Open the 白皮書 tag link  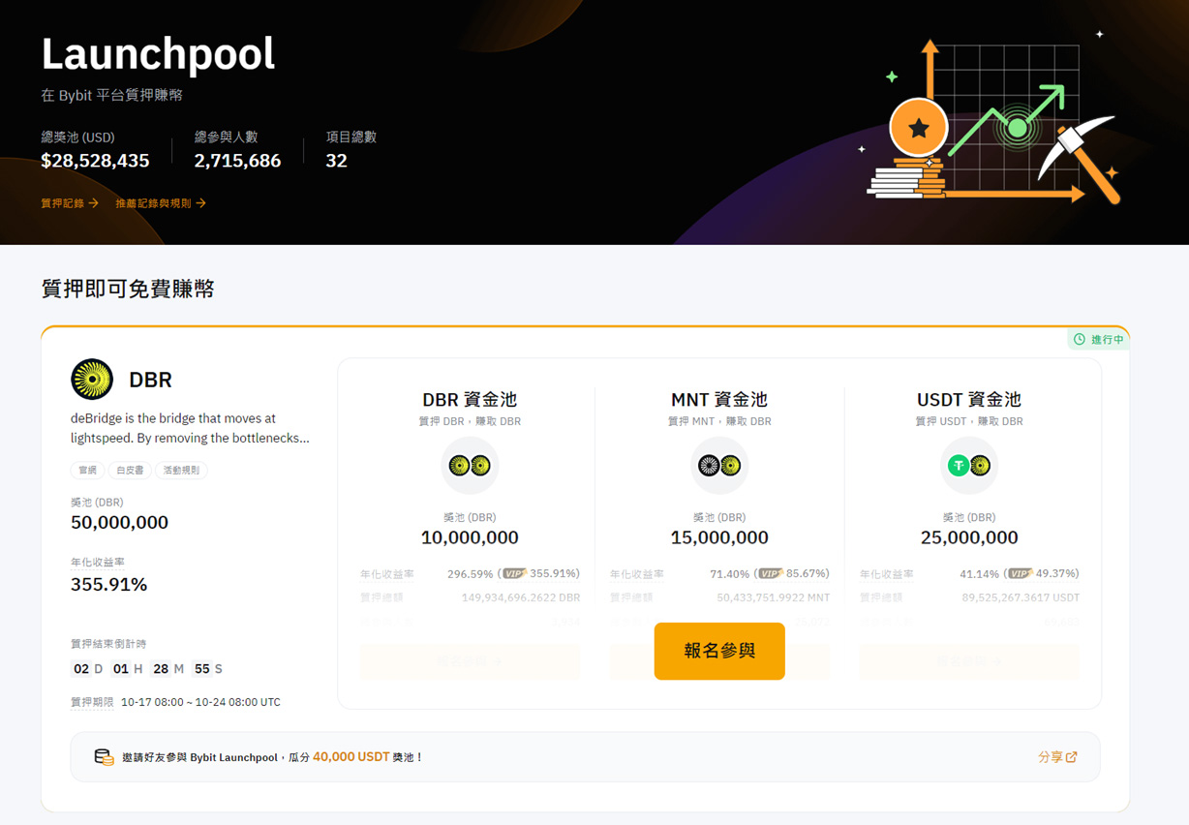tap(130, 470)
